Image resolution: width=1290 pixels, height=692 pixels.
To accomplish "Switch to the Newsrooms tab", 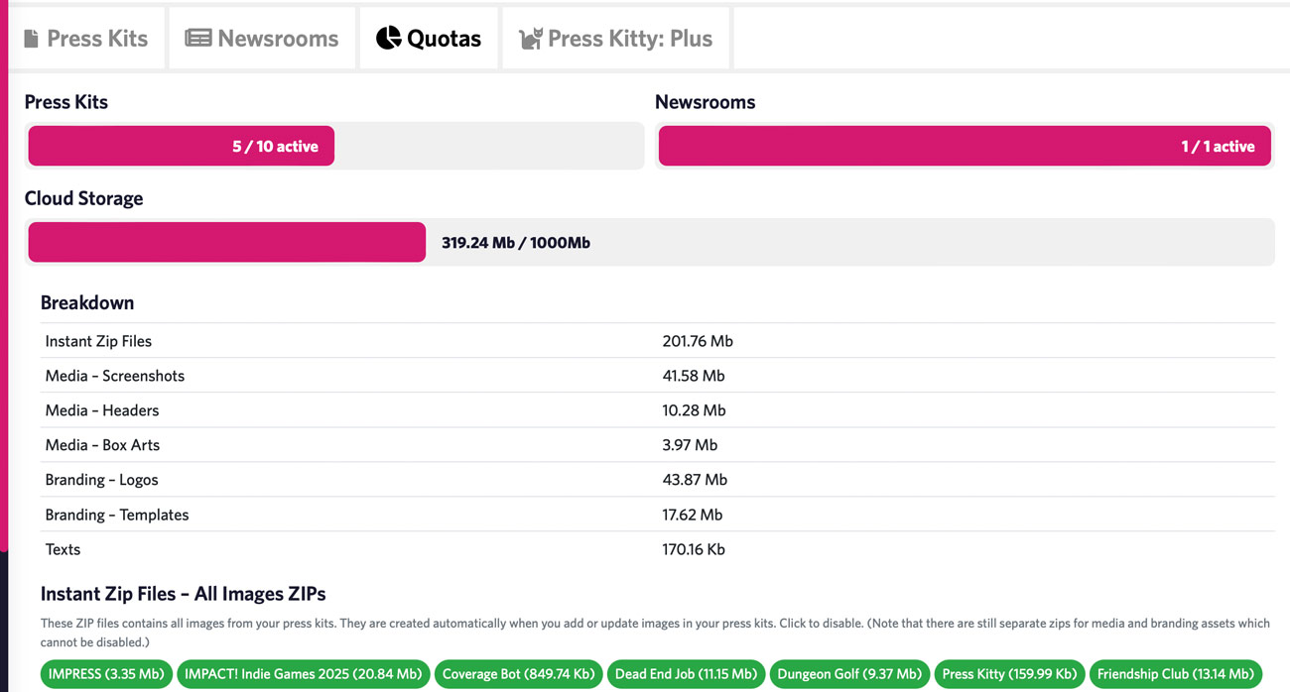I will point(261,38).
